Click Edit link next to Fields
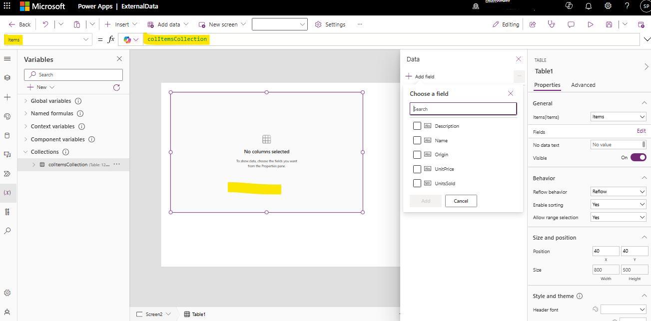 click(x=641, y=131)
